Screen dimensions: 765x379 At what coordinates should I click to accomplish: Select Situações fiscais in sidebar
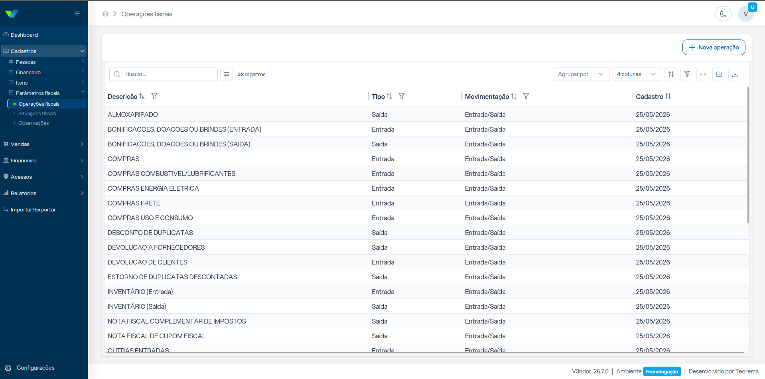coord(37,114)
